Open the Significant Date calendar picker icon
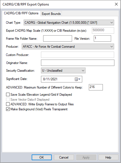 click(x=78, y=79)
